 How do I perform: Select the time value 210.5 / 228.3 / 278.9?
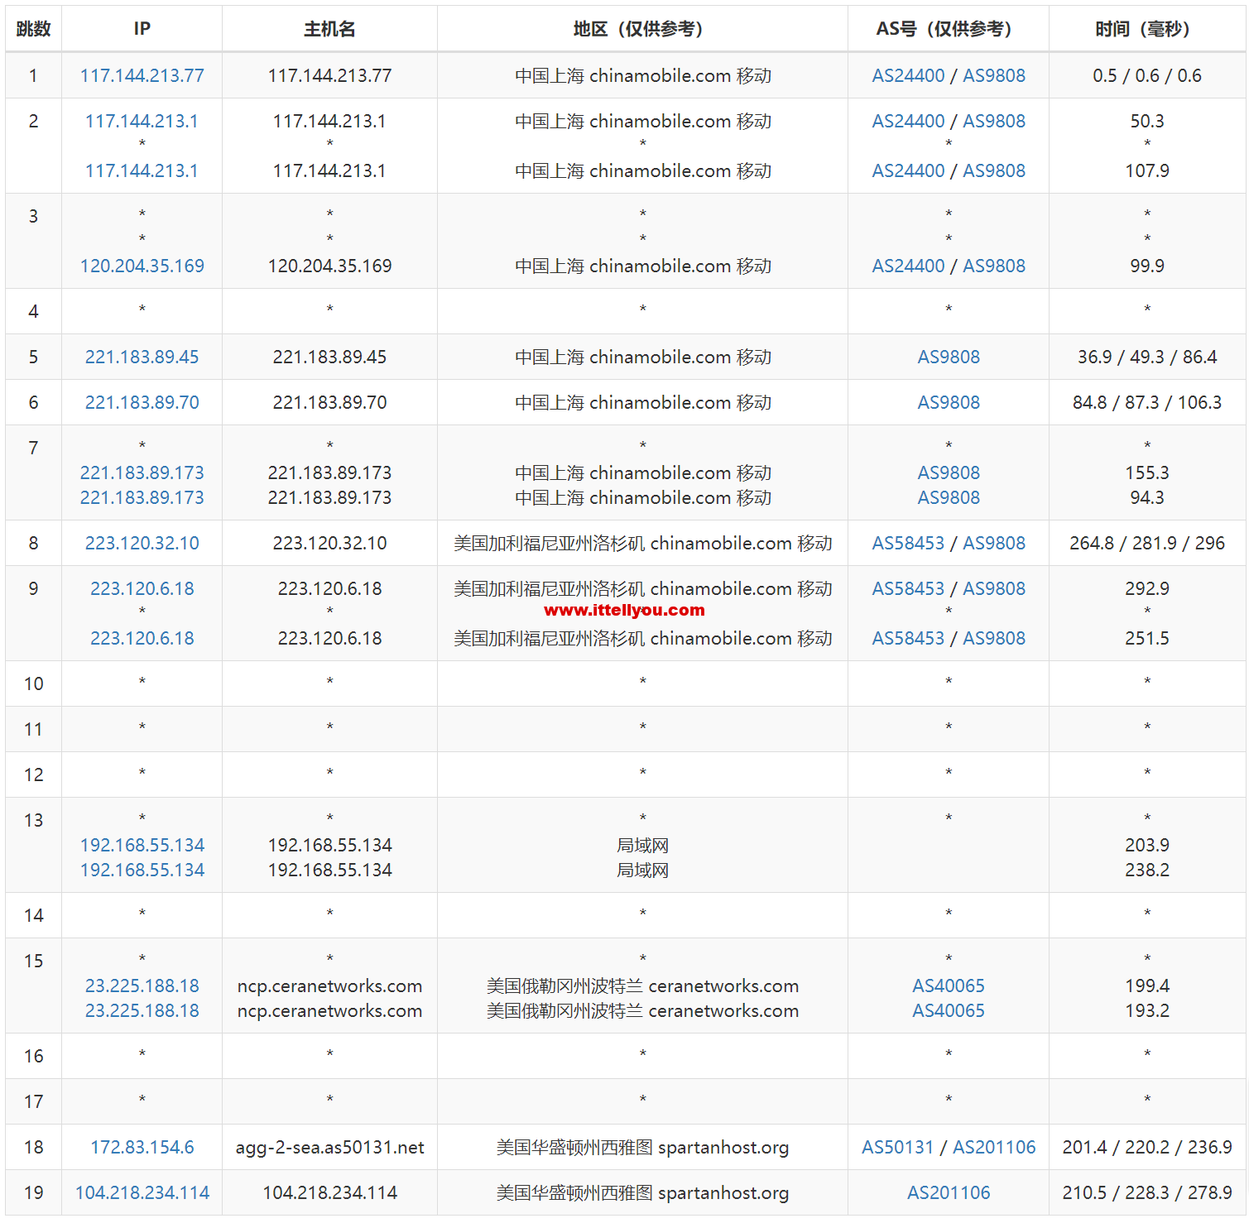tap(1147, 1192)
